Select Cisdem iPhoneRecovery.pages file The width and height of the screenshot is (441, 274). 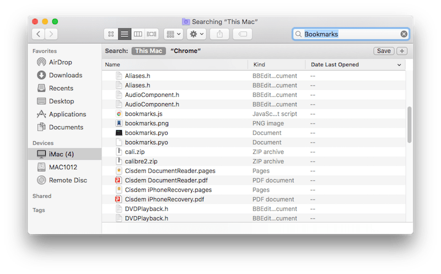(x=254, y=190)
